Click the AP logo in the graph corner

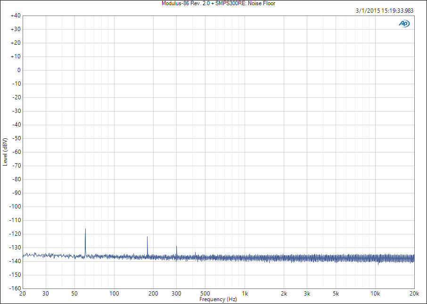pyautogui.click(x=404, y=24)
